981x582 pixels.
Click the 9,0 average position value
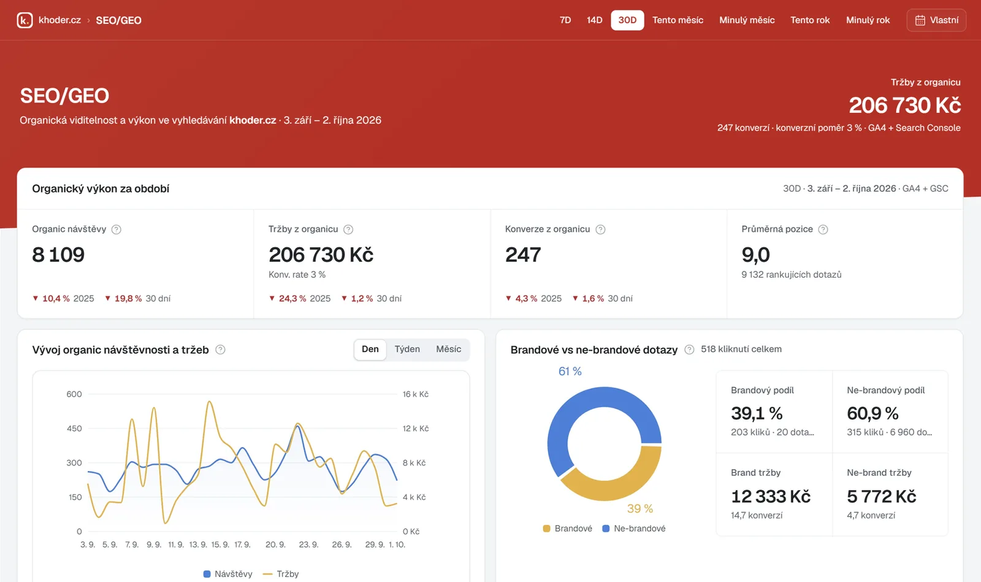coord(755,255)
